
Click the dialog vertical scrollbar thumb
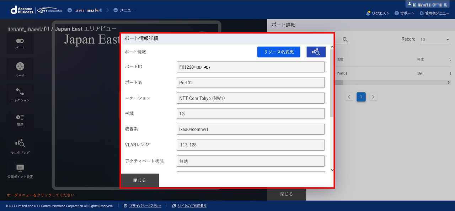[332, 83]
